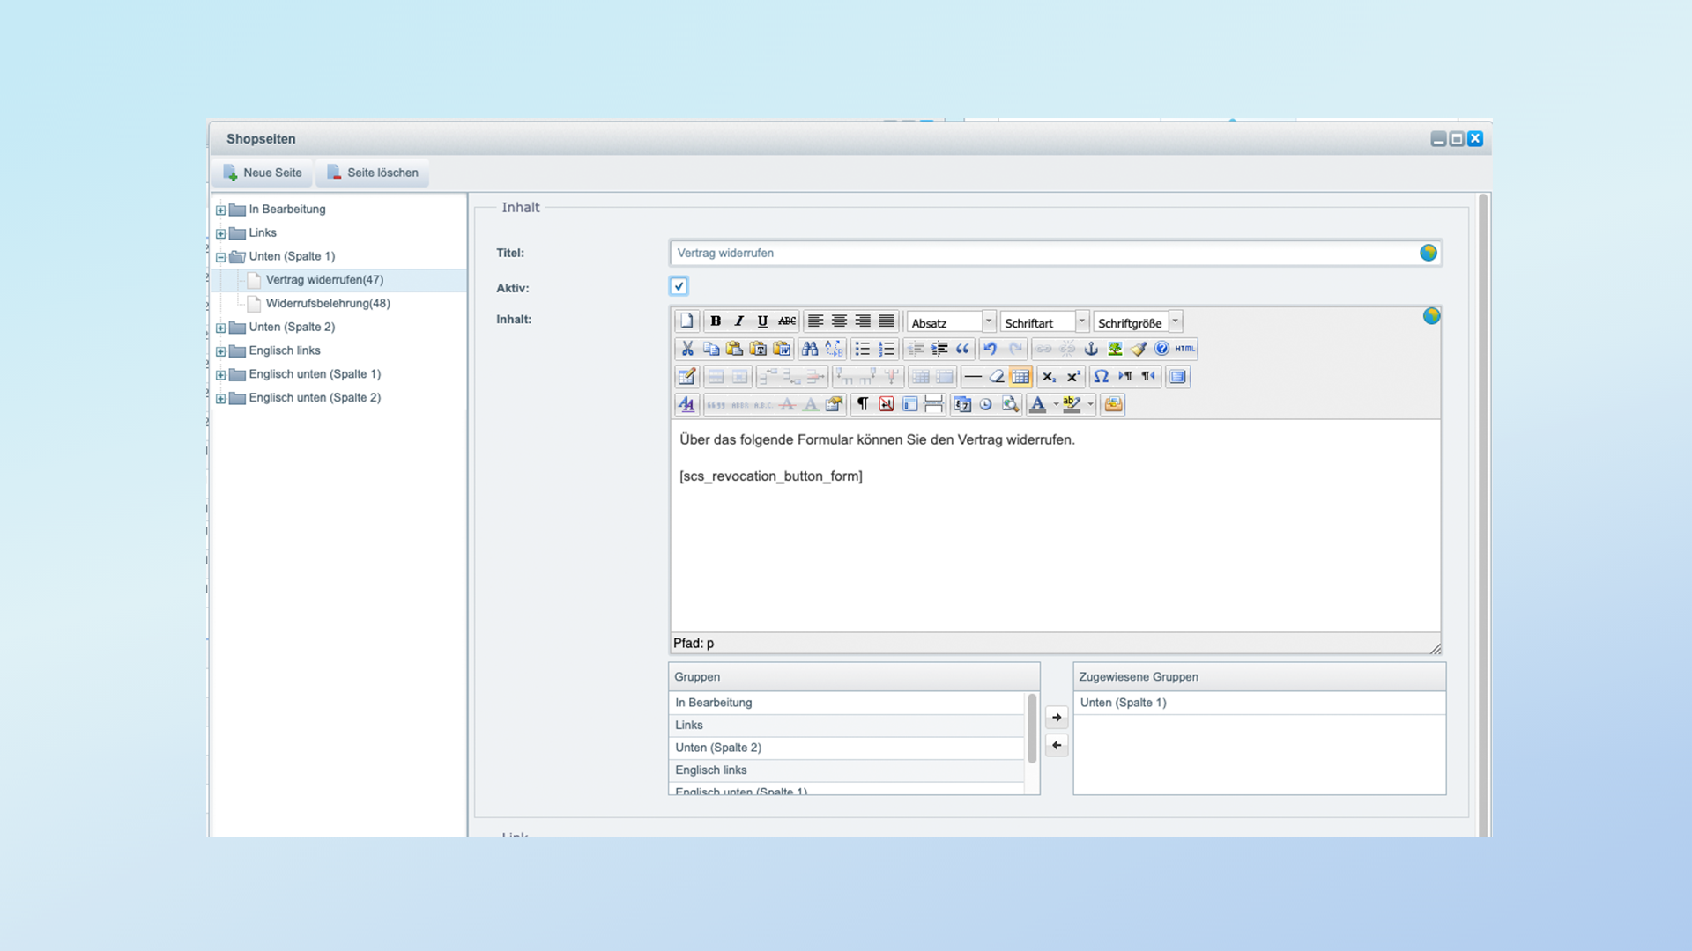Click the Insert image icon

[1115, 349]
